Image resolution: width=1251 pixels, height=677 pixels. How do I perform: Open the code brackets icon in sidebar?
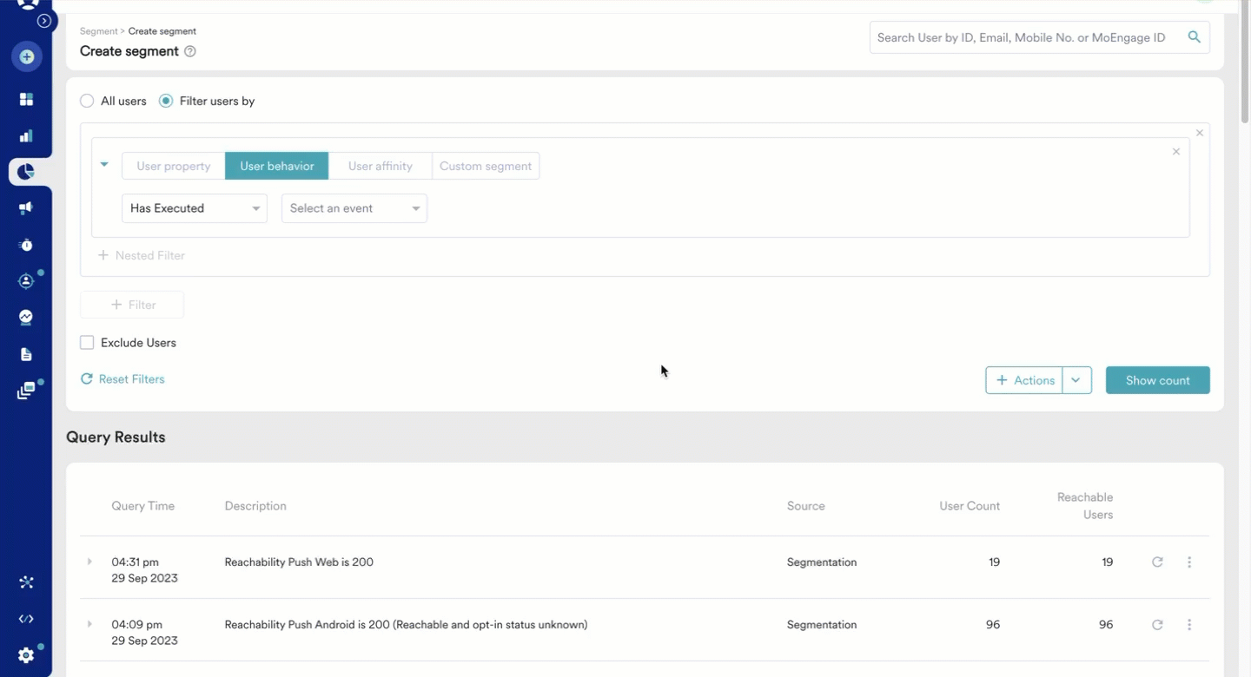coord(26,619)
